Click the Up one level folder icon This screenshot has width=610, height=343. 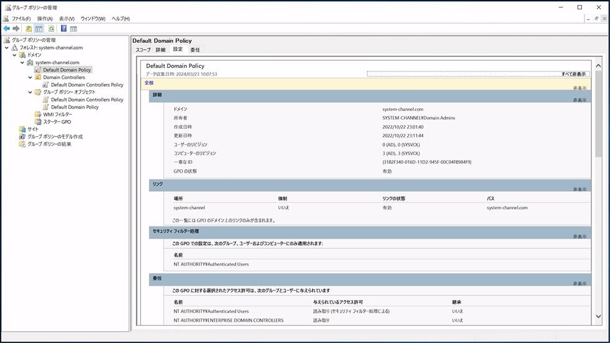[x=29, y=29]
